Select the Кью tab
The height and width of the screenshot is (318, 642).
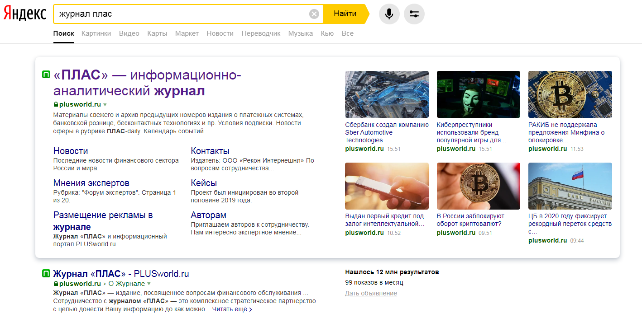coord(327,33)
